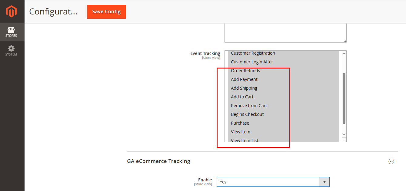Viewport: 406px width, 191px height.
Task: Select Remove from Cart event
Action: tap(249, 106)
